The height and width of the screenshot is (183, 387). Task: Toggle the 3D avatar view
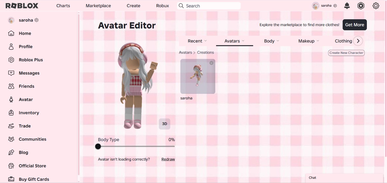(x=165, y=124)
